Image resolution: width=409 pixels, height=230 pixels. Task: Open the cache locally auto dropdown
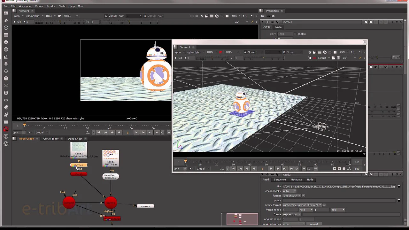[289, 191]
